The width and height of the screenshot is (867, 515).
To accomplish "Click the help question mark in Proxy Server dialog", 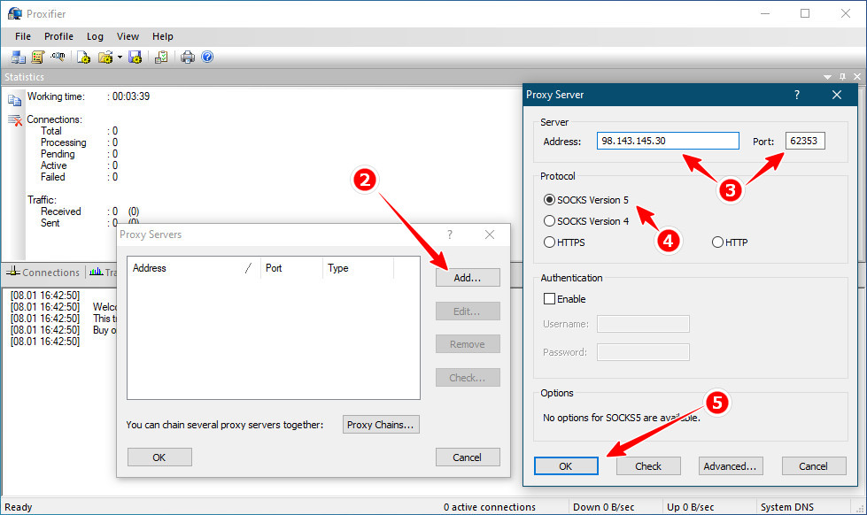I will click(x=797, y=95).
